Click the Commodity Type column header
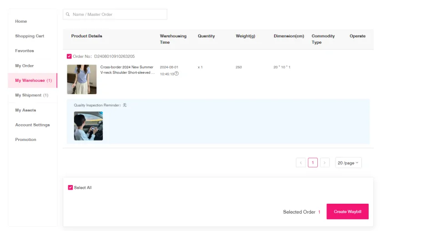This screenshot has height=231, width=441. 323,39
